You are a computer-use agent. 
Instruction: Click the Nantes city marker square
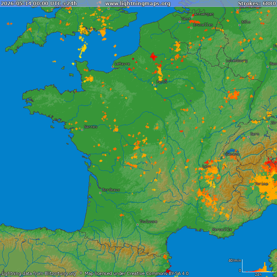[x=82, y=130]
